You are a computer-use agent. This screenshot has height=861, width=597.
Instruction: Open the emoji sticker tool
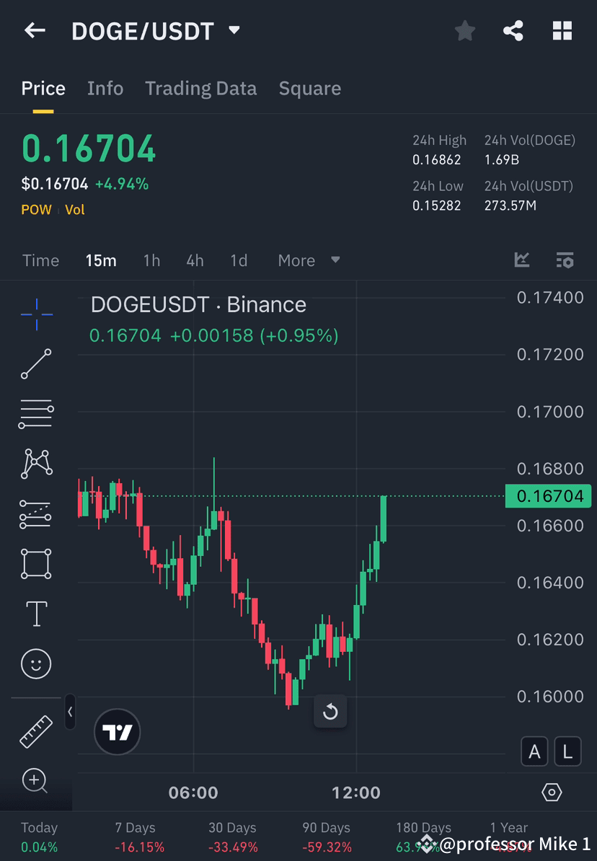(x=36, y=663)
